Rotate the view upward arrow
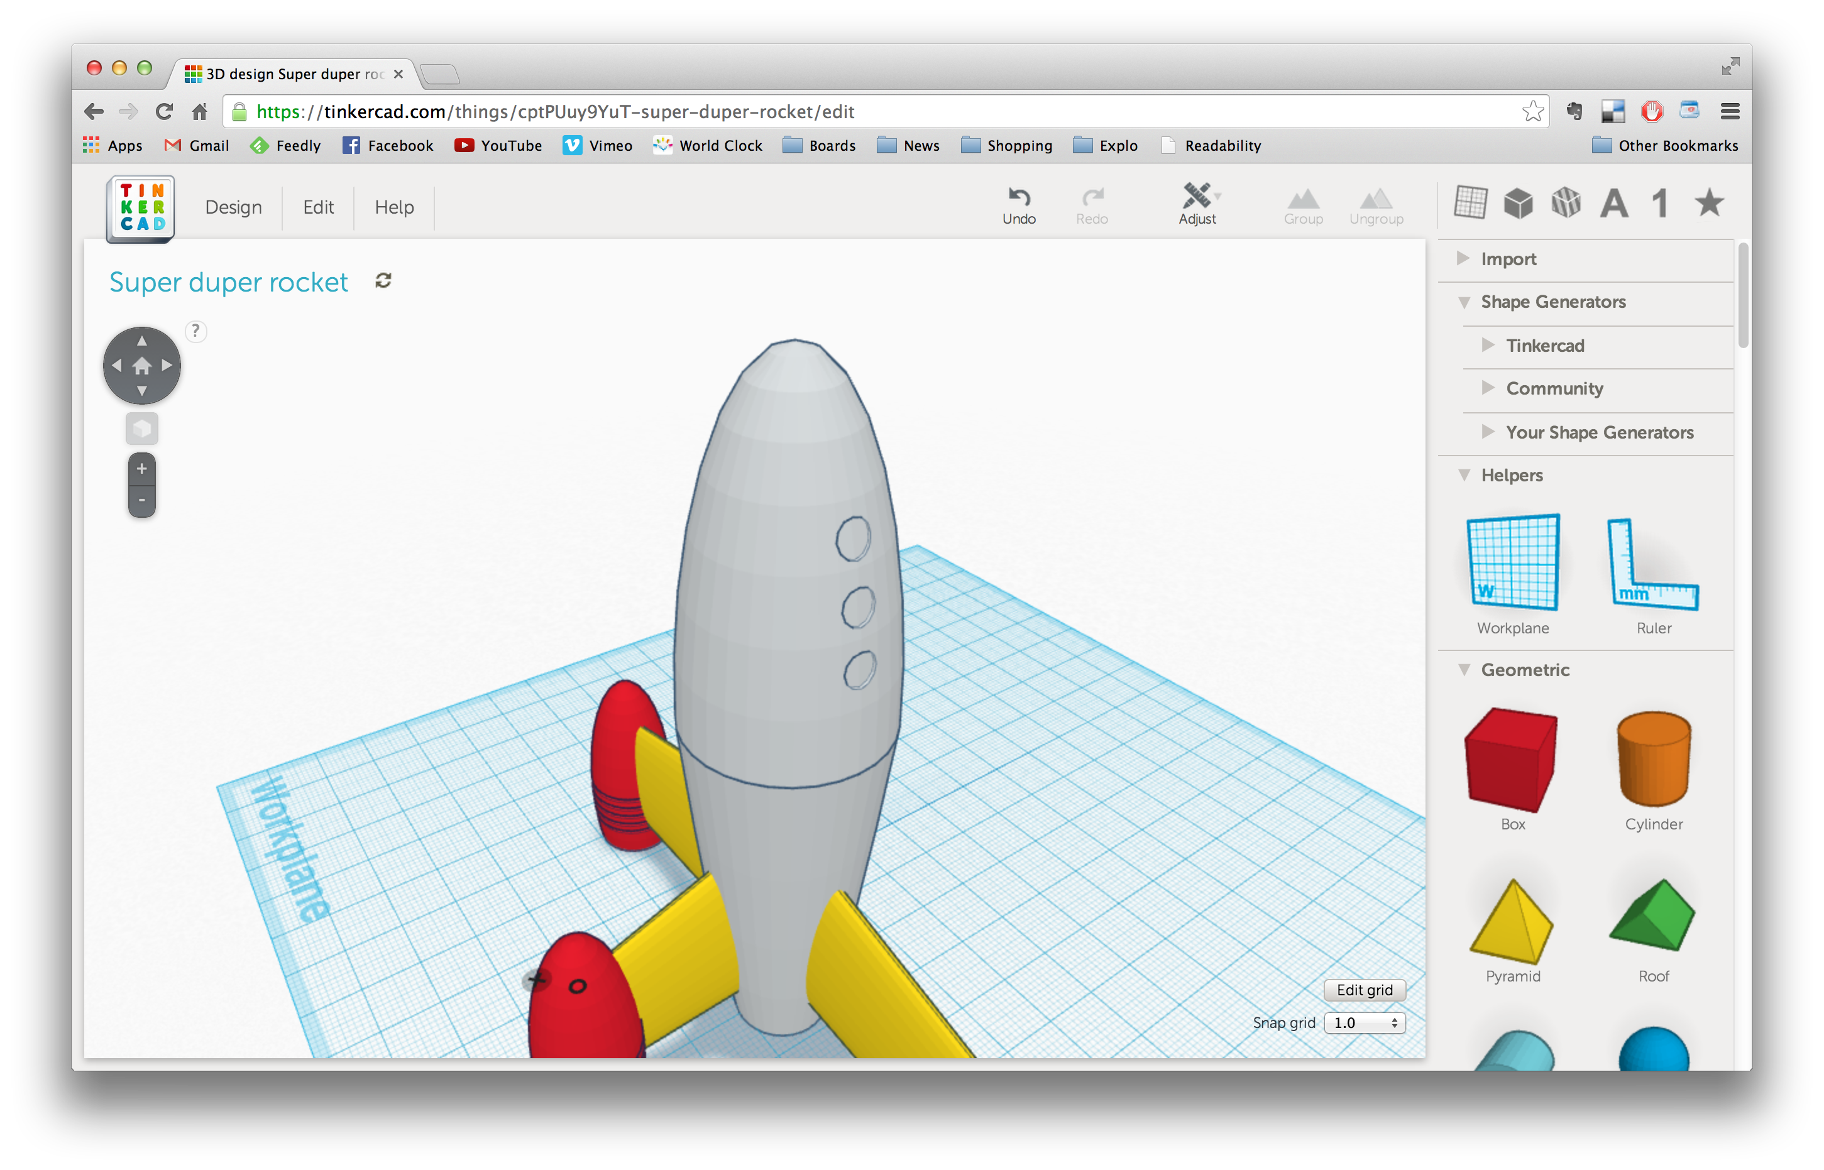 click(x=141, y=341)
